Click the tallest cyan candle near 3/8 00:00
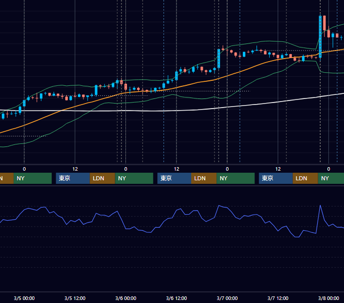 (320, 36)
